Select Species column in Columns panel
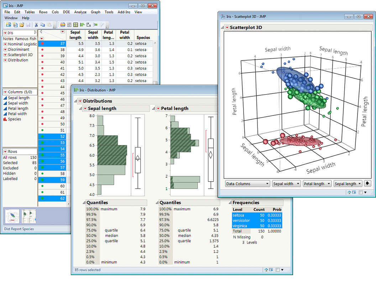Viewport: 376px width, 290px height. tap(14, 119)
